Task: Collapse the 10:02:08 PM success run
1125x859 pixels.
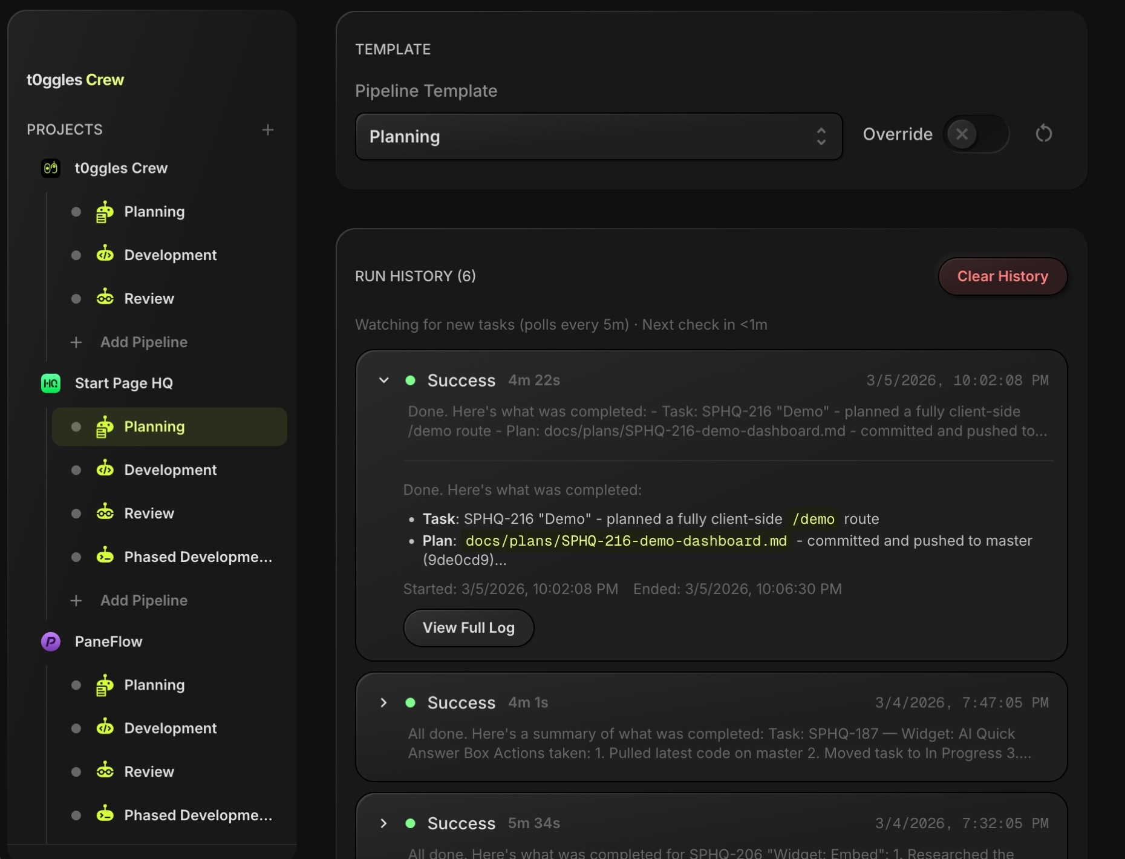Action: [x=383, y=381]
